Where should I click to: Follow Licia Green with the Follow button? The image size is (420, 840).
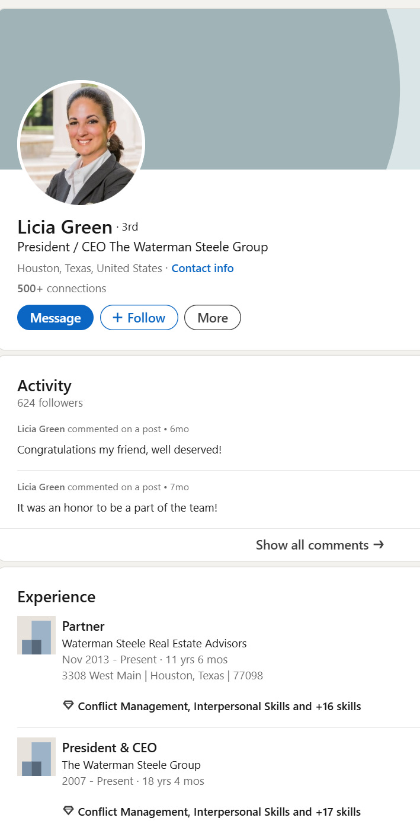(139, 318)
